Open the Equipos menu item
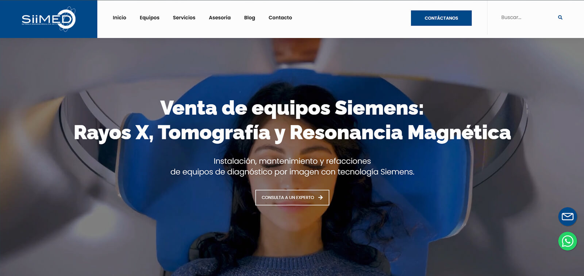This screenshot has width=584, height=276. coord(149,18)
